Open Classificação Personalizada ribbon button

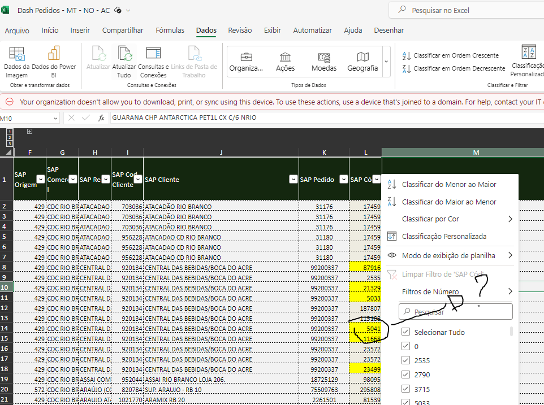pos(528,62)
